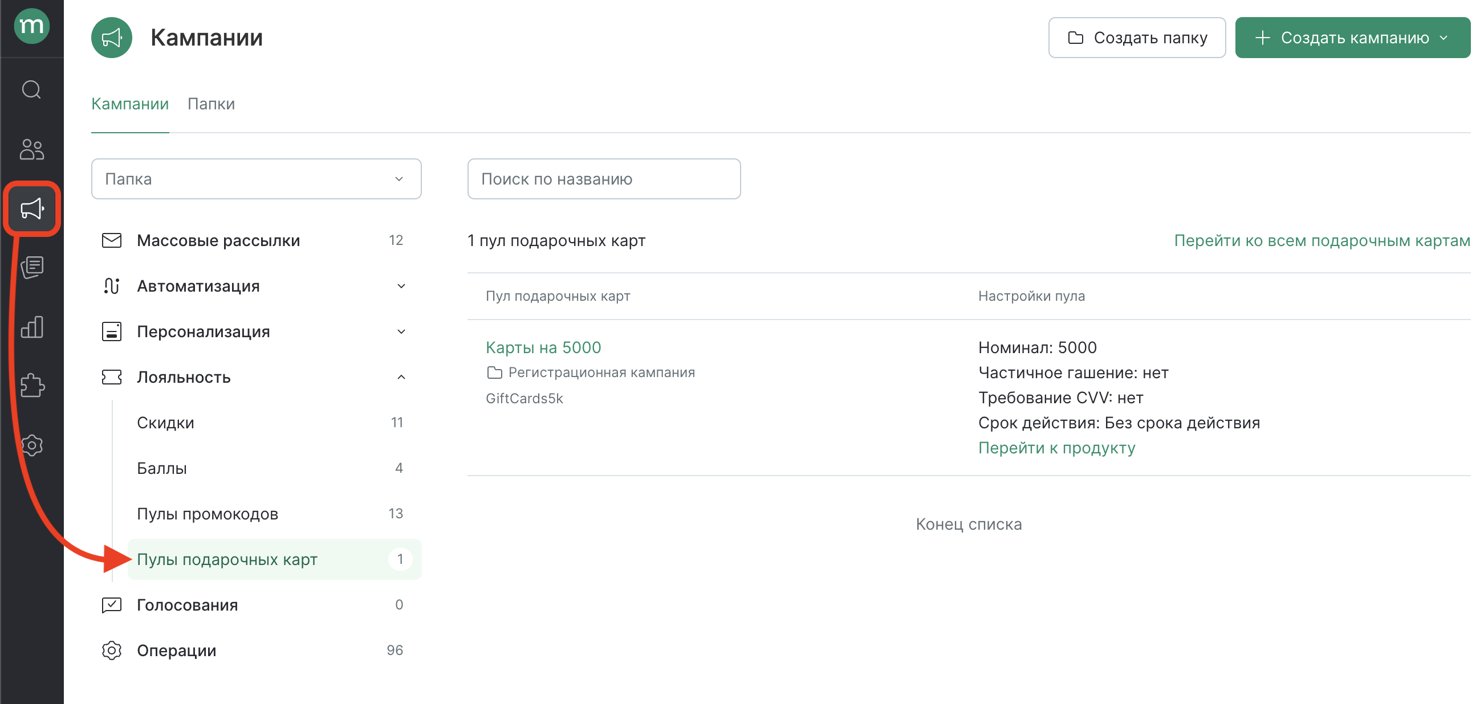The image size is (1480, 704).
Task: Open the Папка folder dropdown
Action: click(255, 179)
